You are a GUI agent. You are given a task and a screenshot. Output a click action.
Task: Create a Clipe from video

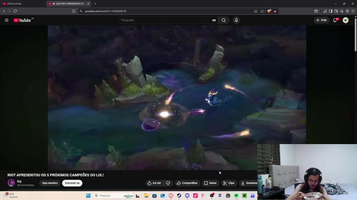(x=229, y=183)
